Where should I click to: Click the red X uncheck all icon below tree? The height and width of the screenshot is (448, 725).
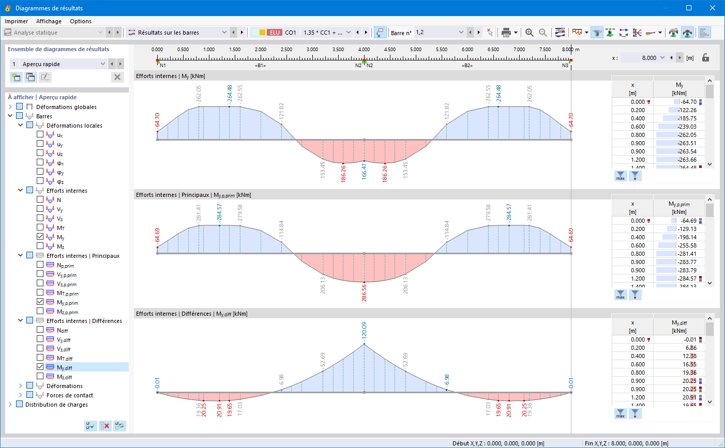(x=105, y=426)
